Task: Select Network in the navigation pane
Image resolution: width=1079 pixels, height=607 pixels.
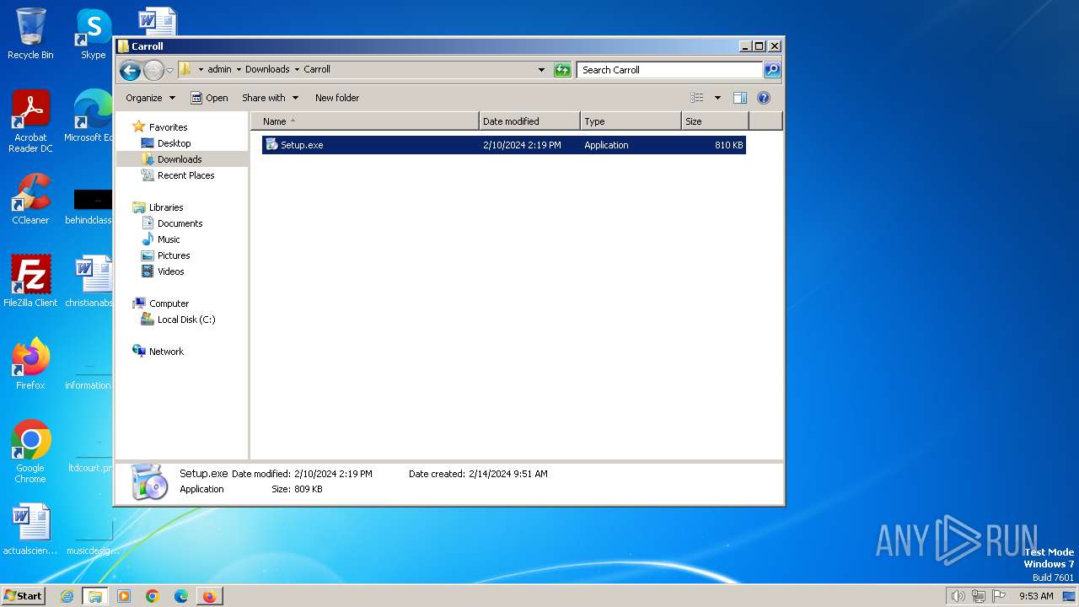Action: click(x=166, y=352)
